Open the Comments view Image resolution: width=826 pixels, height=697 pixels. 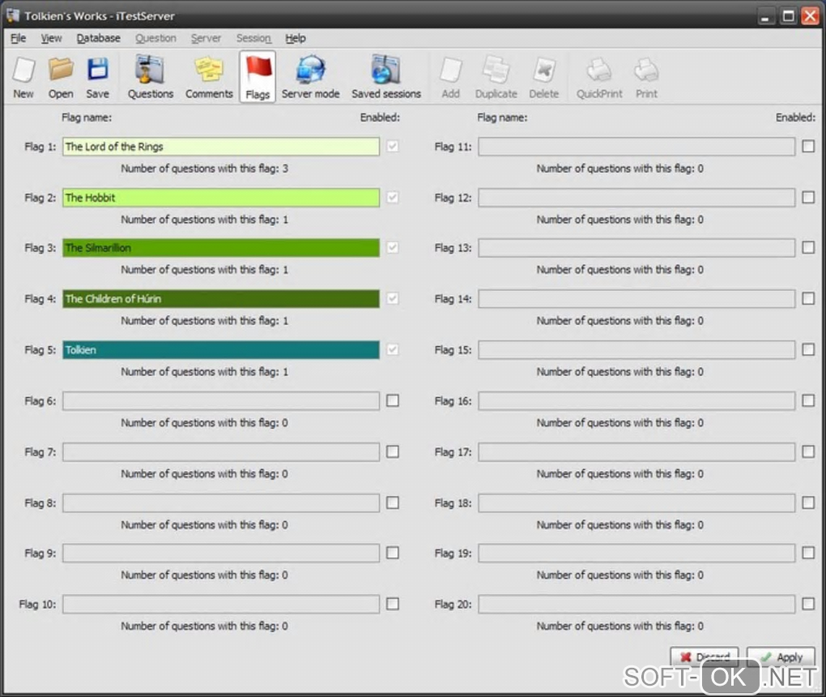[209, 78]
